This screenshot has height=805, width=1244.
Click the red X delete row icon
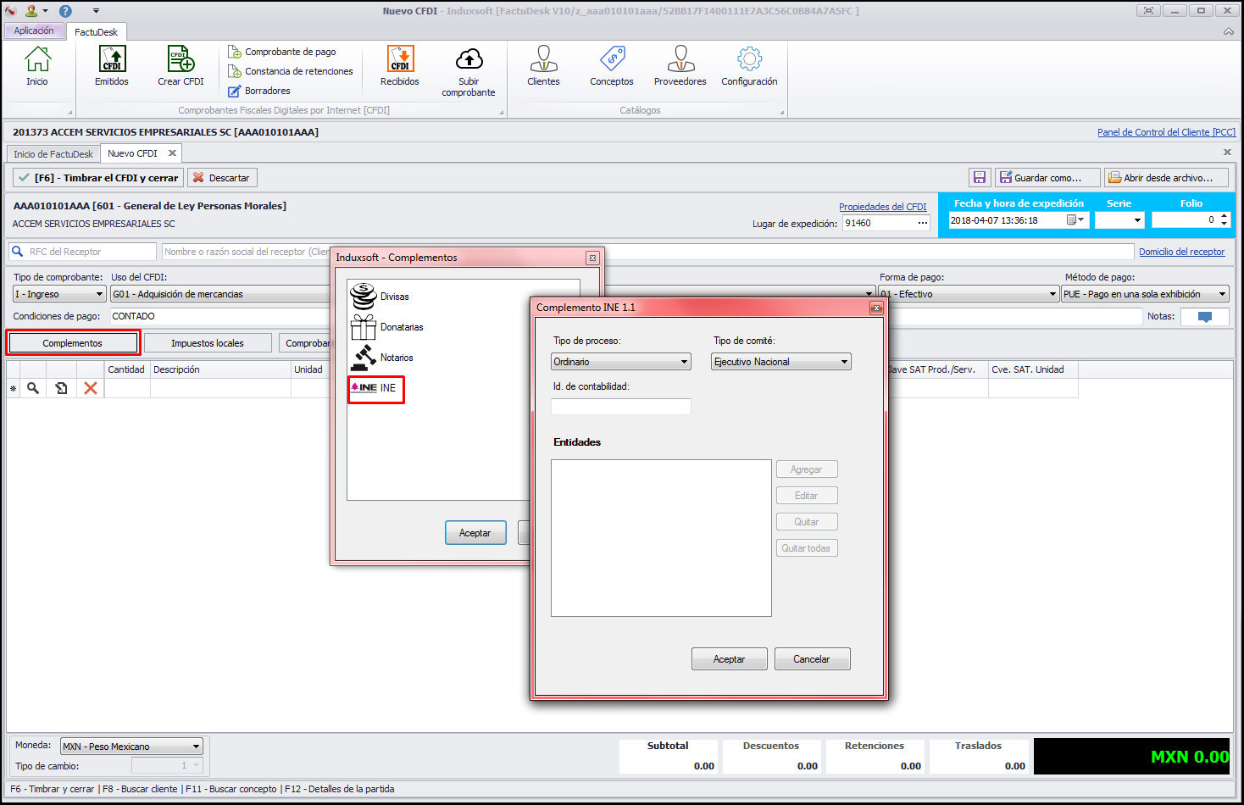pyautogui.click(x=91, y=388)
